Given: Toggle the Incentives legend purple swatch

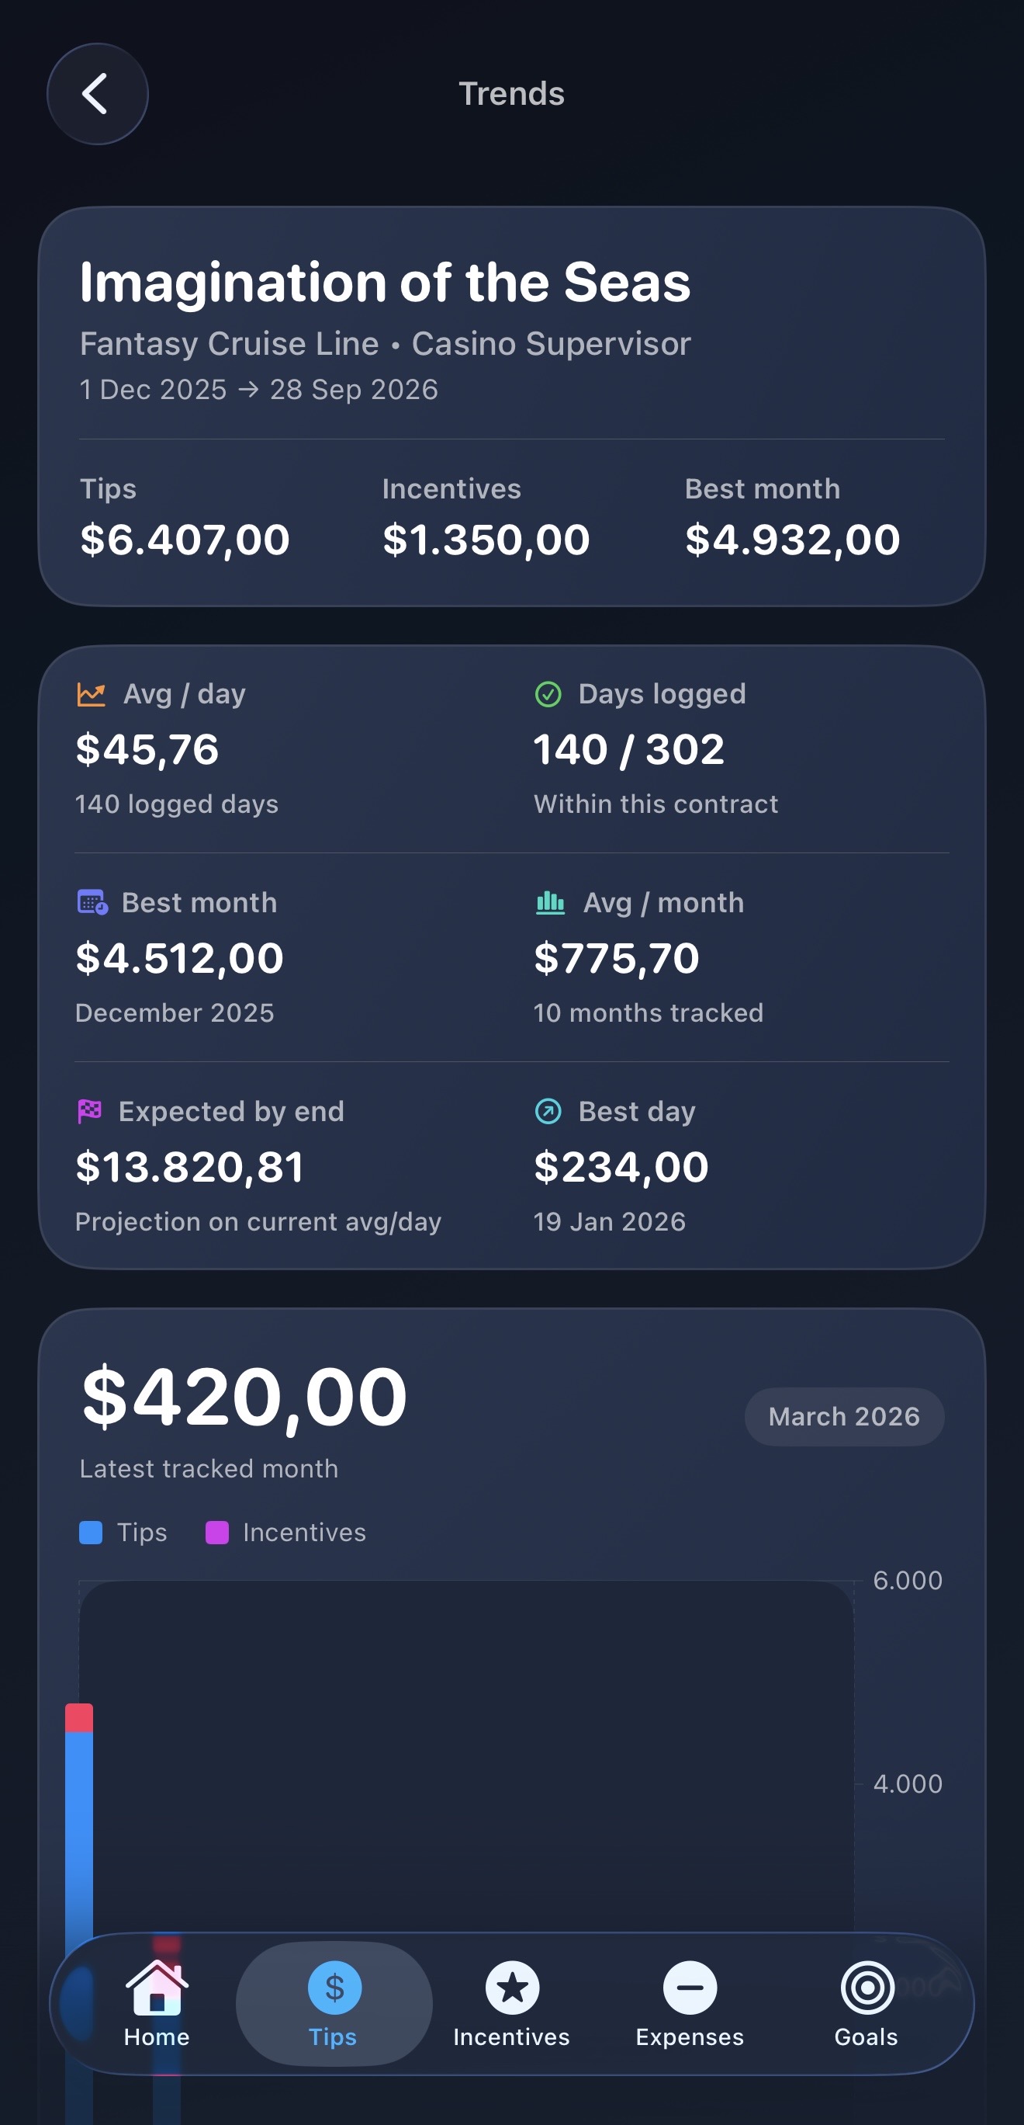Looking at the screenshot, I should (x=217, y=1533).
